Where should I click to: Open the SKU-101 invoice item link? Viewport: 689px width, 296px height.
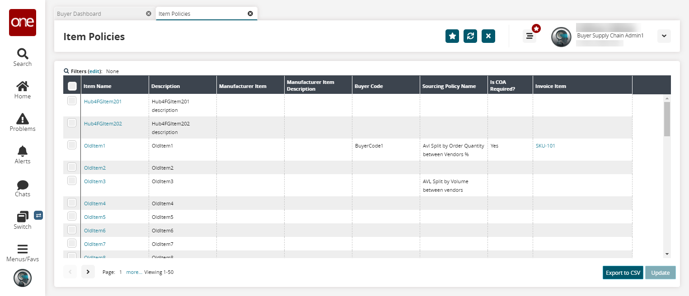click(x=545, y=146)
